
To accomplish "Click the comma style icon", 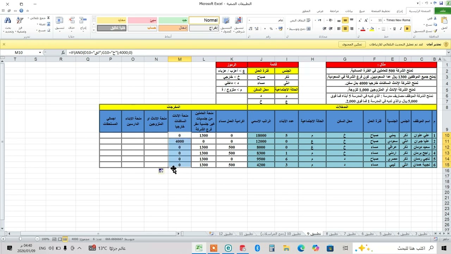I will point(265,29).
